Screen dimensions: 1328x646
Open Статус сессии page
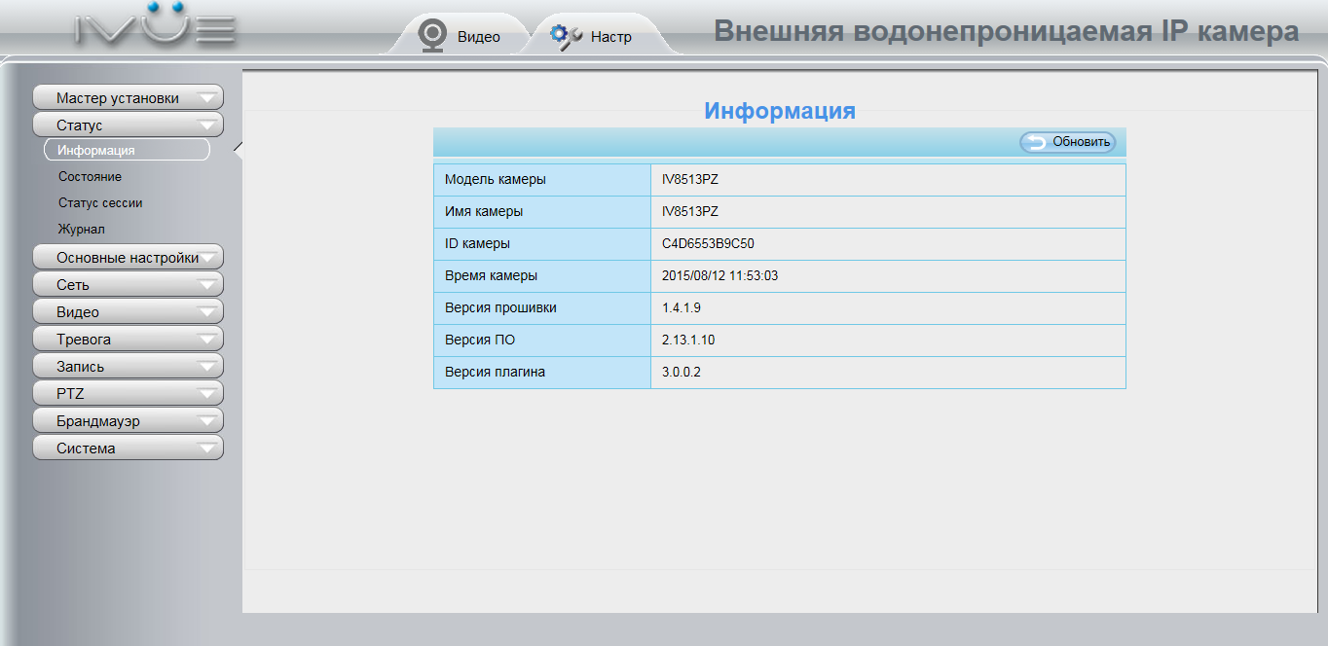point(100,202)
